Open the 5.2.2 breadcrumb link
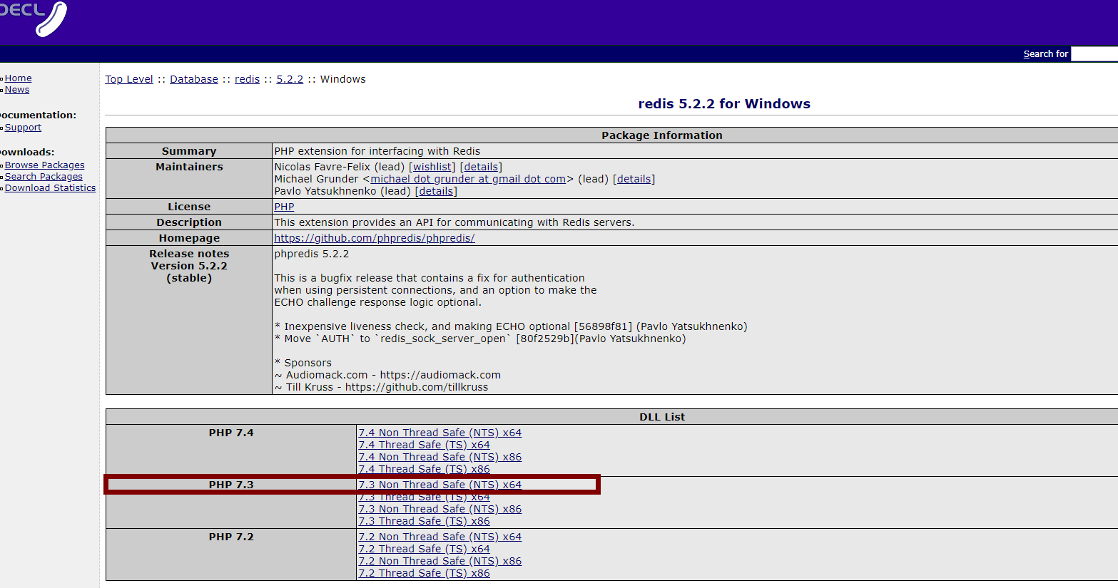The image size is (1118, 588). [x=290, y=79]
